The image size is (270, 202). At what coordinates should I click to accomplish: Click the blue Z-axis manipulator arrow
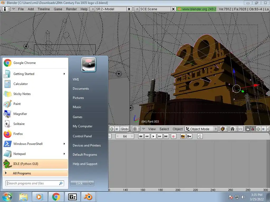click(x=234, y=70)
